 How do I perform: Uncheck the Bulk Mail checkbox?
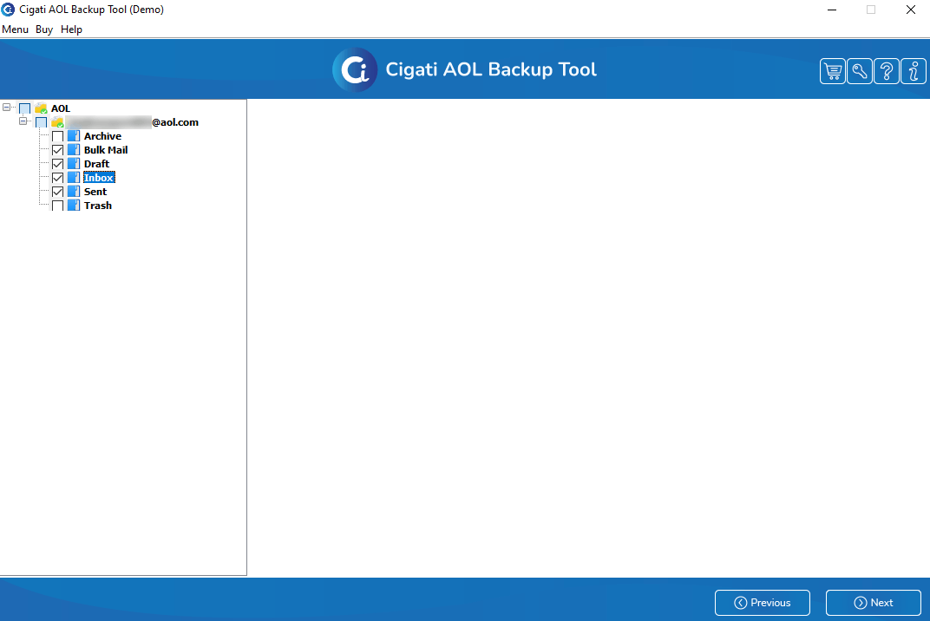point(57,150)
